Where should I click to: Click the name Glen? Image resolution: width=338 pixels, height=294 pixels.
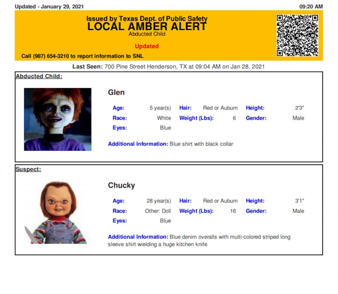click(116, 92)
